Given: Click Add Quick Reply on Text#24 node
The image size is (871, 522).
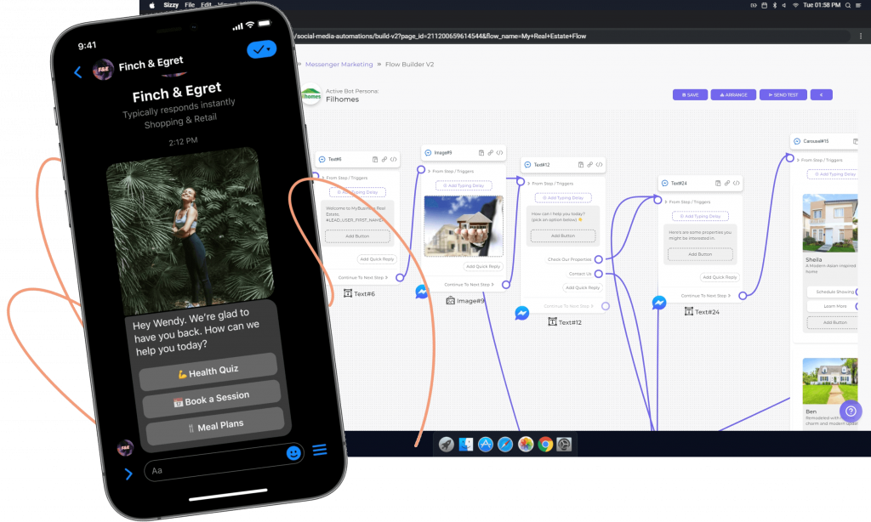Looking at the screenshot, I should 720,277.
